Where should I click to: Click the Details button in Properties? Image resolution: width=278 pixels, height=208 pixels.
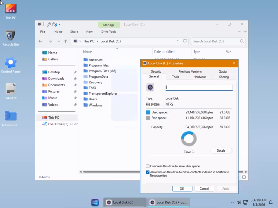221,151
